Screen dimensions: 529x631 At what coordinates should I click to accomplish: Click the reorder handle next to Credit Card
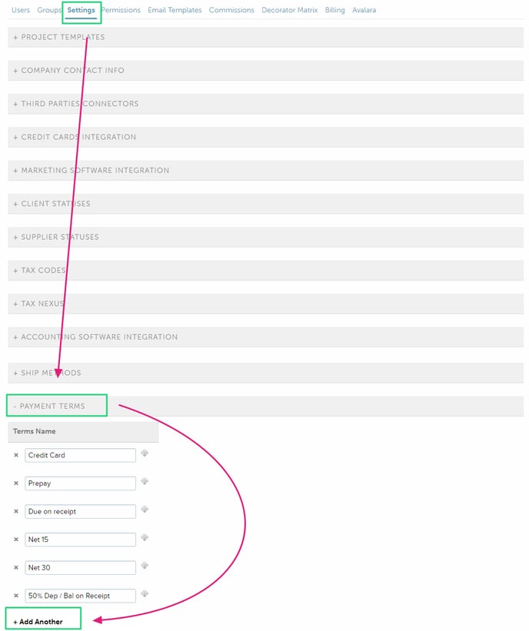(x=145, y=453)
